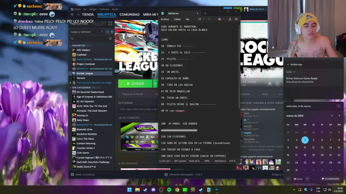This screenshot has width=346, height=194.
Task: Open the H1 heading dropdown in Notepad
Action: pyautogui.click(x=200, y=19)
